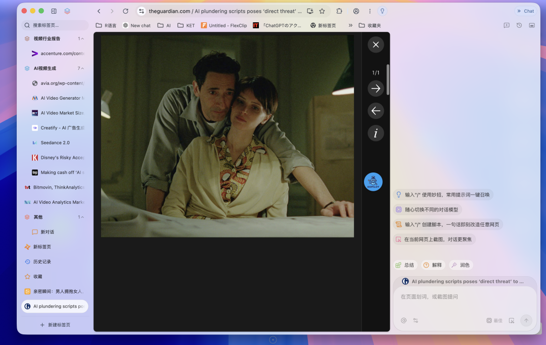The height and width of the screenshot is (345, 546).
Task: Switch to the avia.org/wp-content tab
Action: pyautogui.click(x=58, y=83)
